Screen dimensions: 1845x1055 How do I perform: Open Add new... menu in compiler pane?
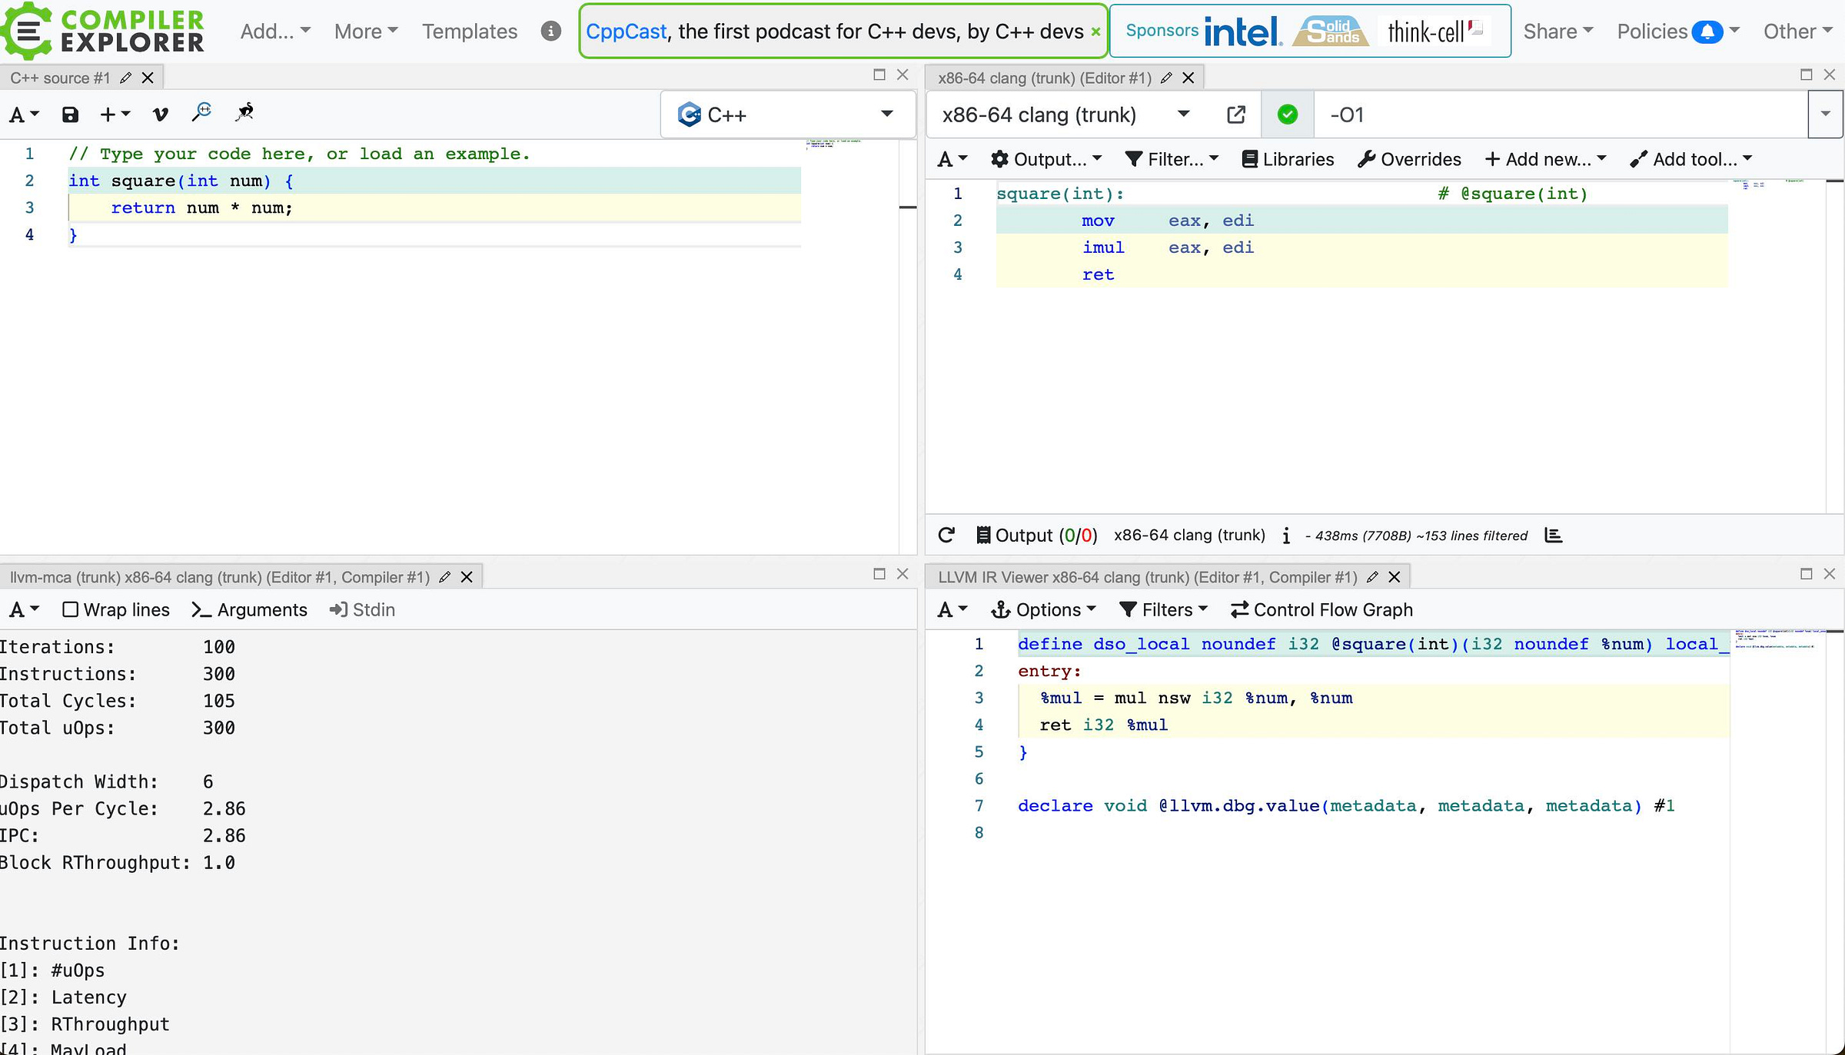[x=1545, y=159]
